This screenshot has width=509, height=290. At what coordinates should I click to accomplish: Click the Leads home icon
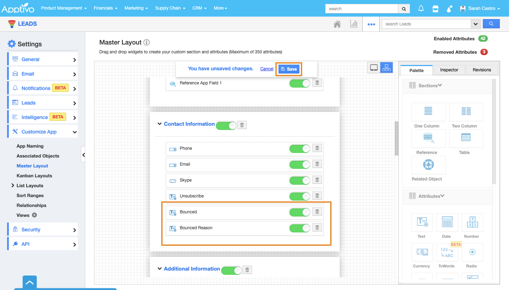click(x=337, y=24)
